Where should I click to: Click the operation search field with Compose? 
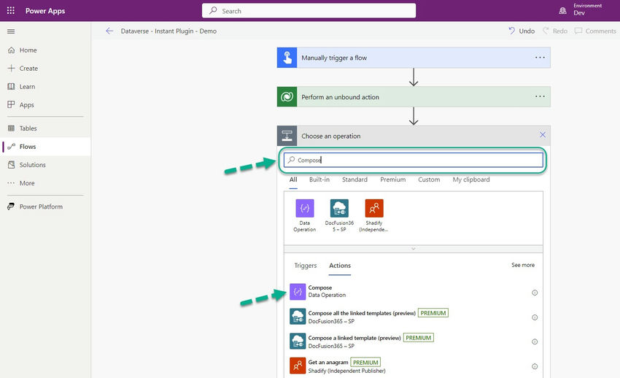[413, 160]
